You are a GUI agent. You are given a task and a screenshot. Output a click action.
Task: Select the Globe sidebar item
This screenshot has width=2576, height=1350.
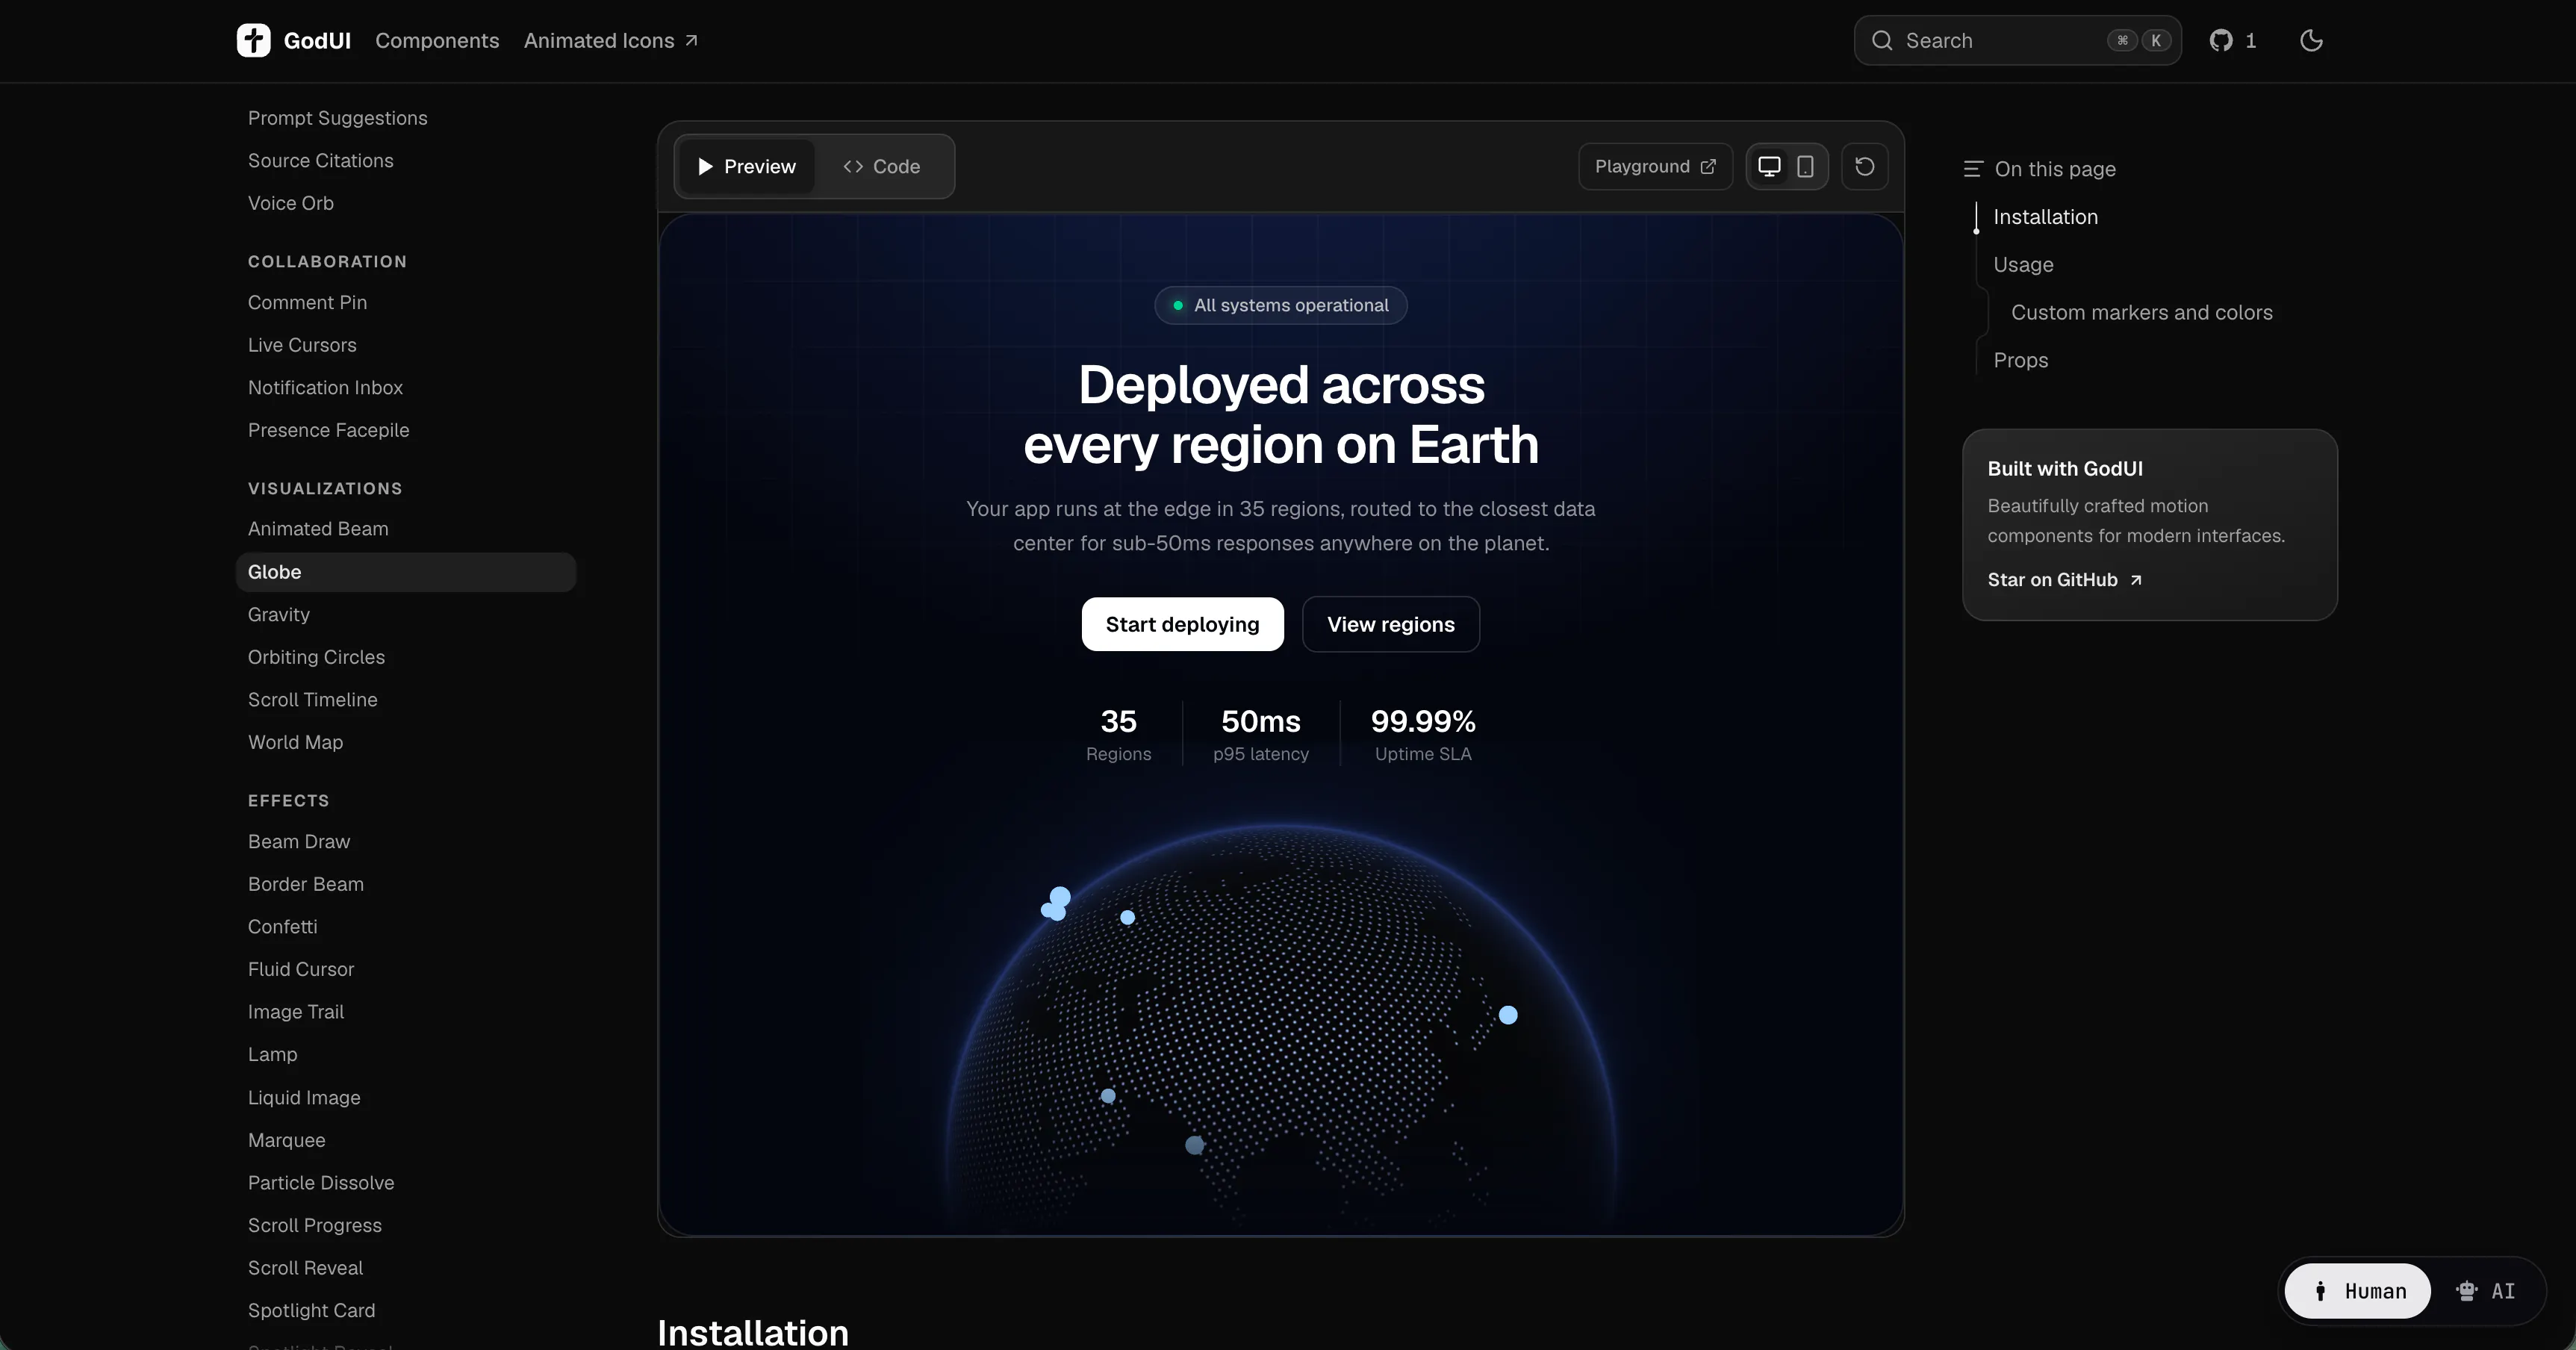coord(406,572)
